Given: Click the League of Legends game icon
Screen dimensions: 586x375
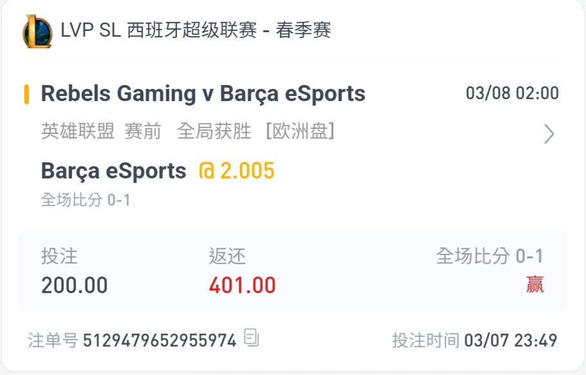Looking at the screenshot, I should [x=37, y=32].
